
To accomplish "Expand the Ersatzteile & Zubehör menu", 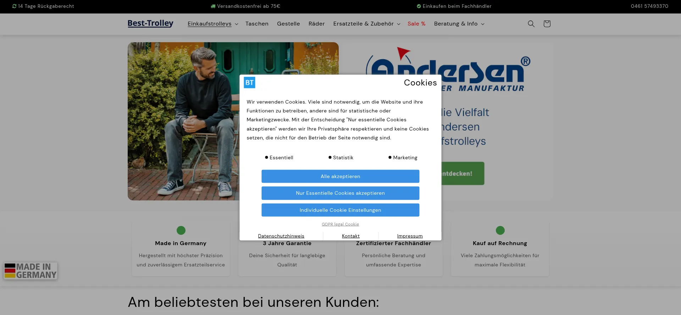I will pos(367,24).
